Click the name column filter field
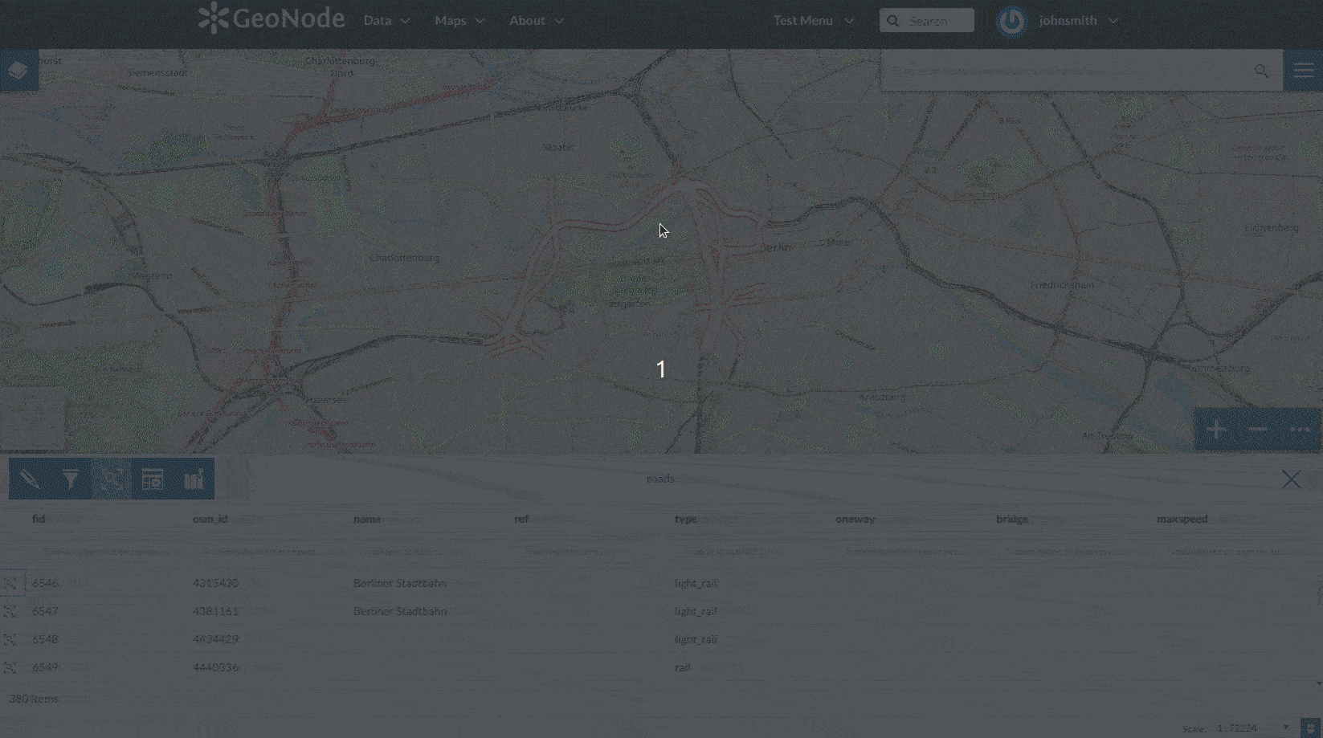 [x=426, y=552]
